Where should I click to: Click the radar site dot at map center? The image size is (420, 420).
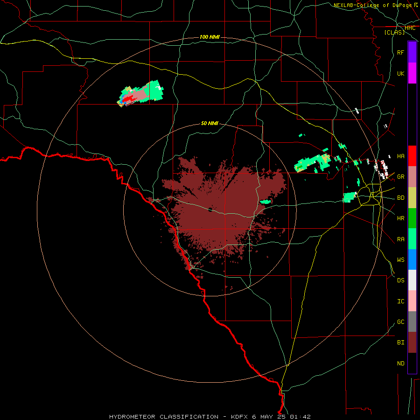coord(210,210)
